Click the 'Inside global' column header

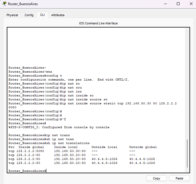(31, 147)
